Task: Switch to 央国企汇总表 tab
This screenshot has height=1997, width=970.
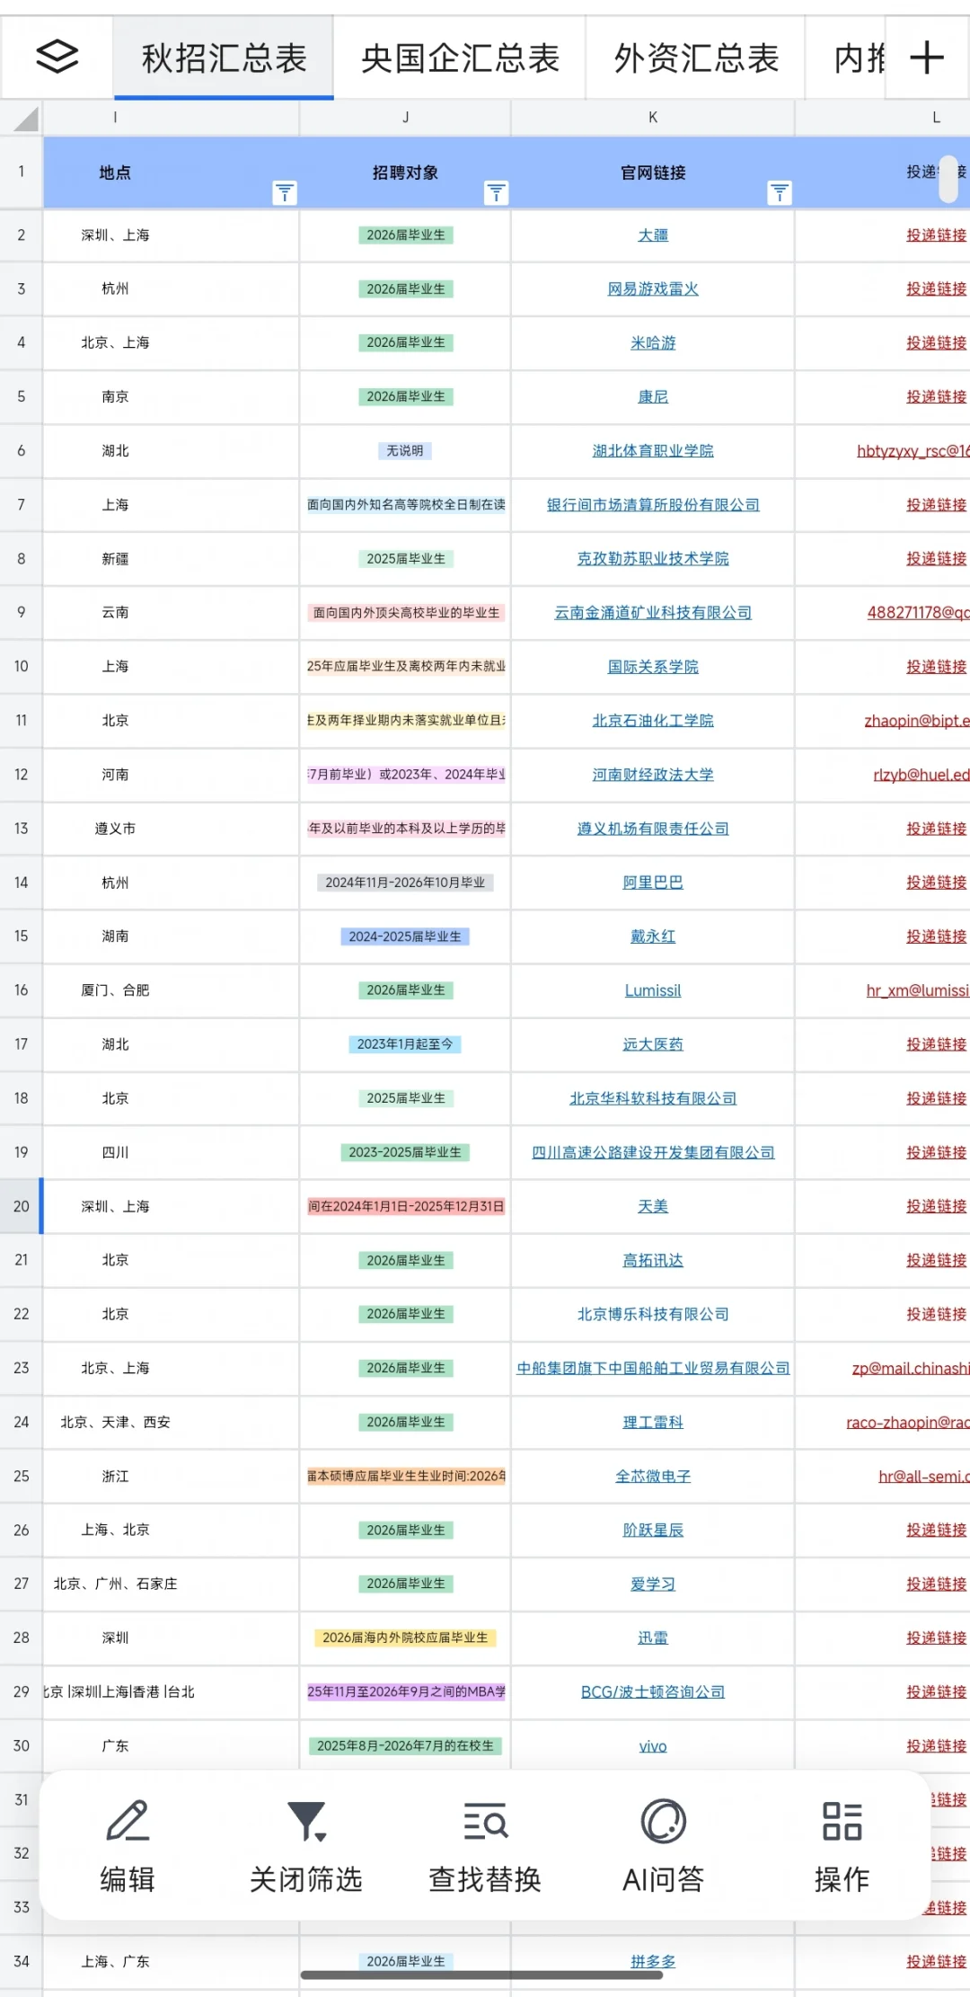Action: click(460, 58)
